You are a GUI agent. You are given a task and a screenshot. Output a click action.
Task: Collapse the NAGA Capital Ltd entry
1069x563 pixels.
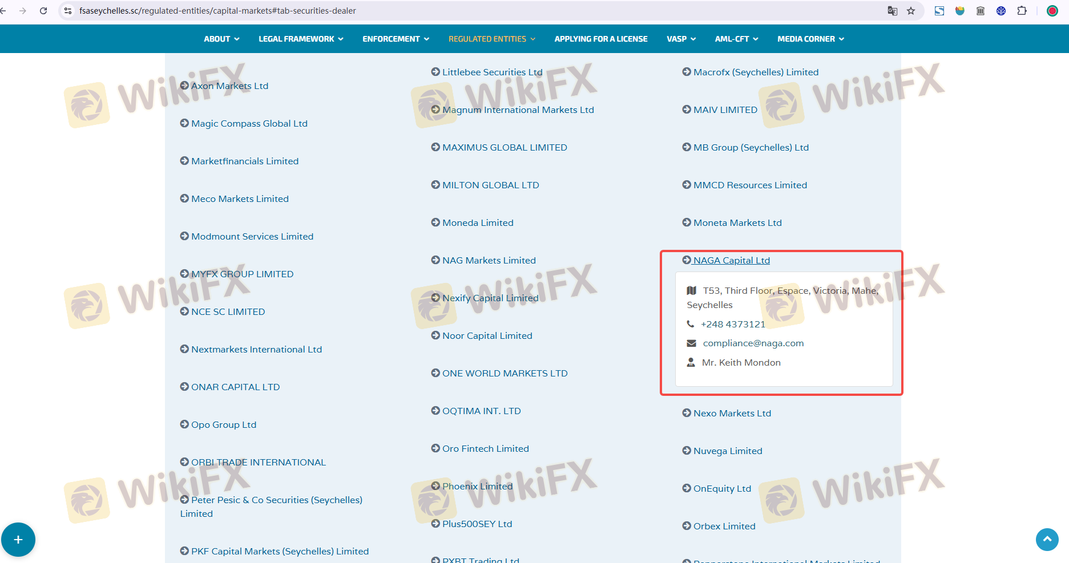coord(731,260)
